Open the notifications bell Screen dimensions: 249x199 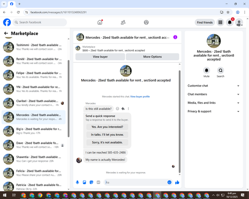click(x=230, y=22)
